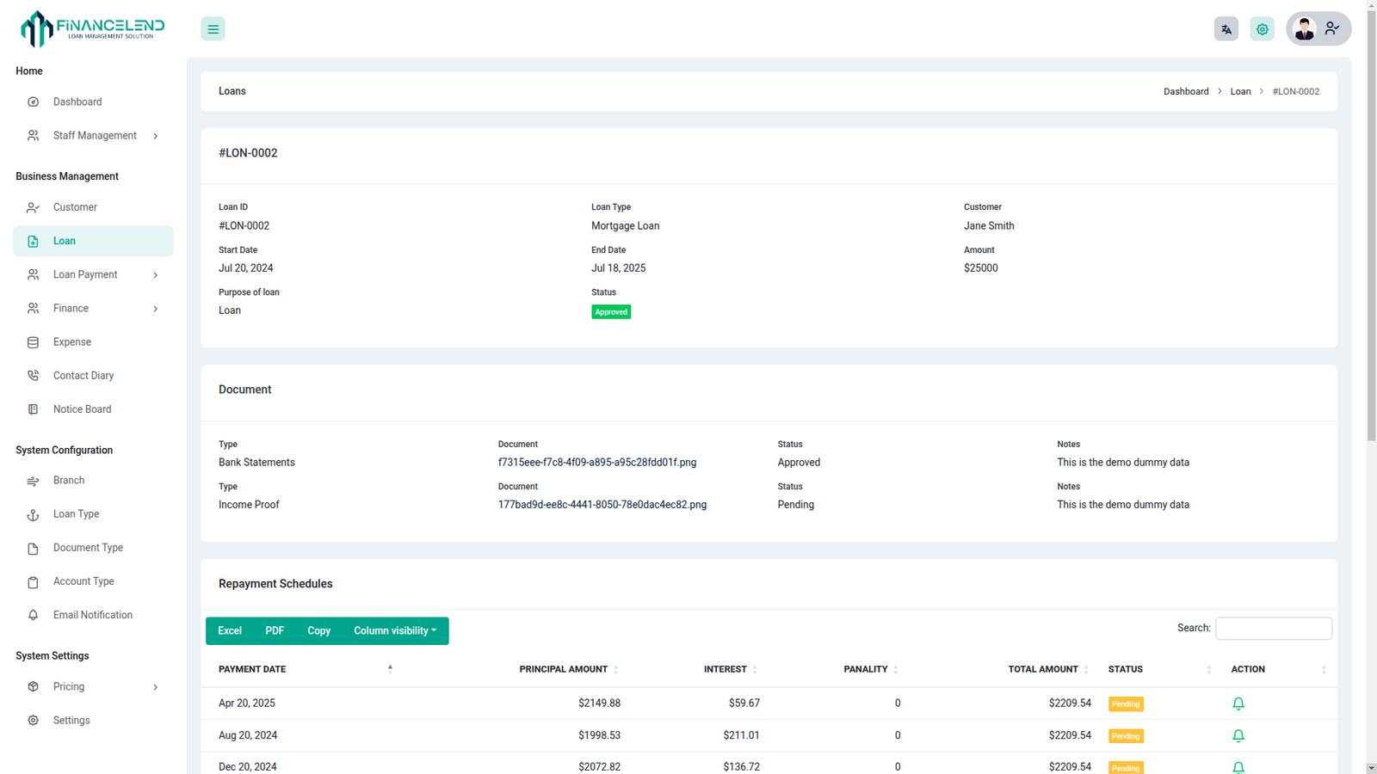This screenshot has height=774, width=1377.
Task: Open the Column visibility dropdown
Action: 394,631
